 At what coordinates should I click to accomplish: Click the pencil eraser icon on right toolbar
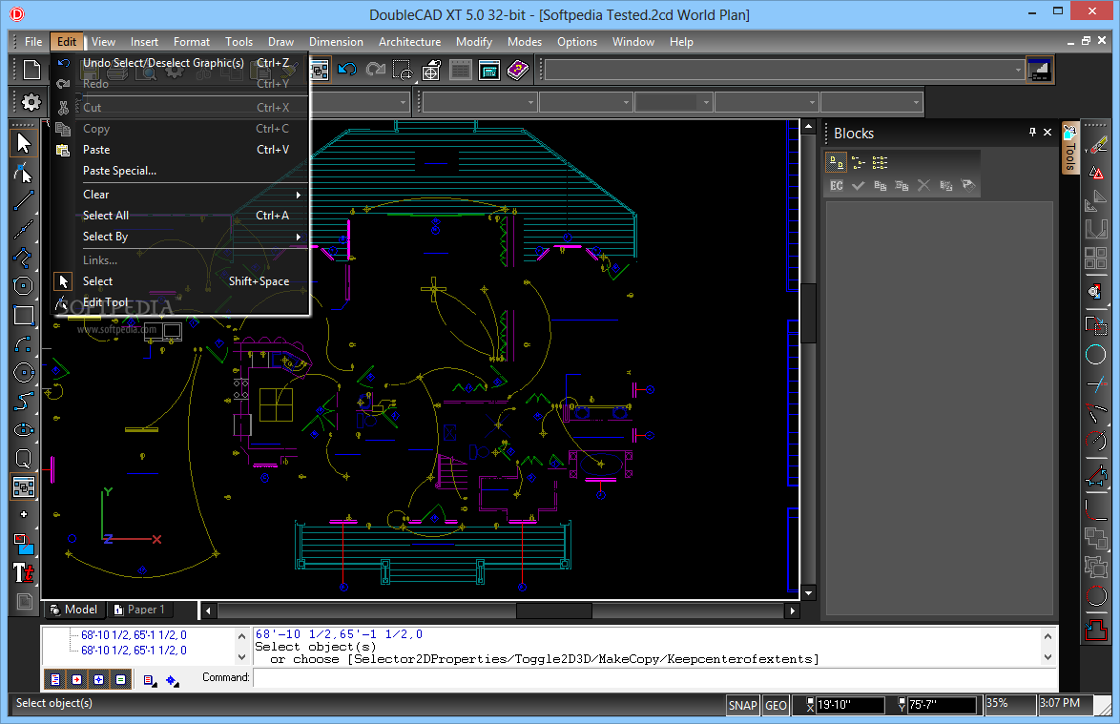click(x=1096, y=146)
